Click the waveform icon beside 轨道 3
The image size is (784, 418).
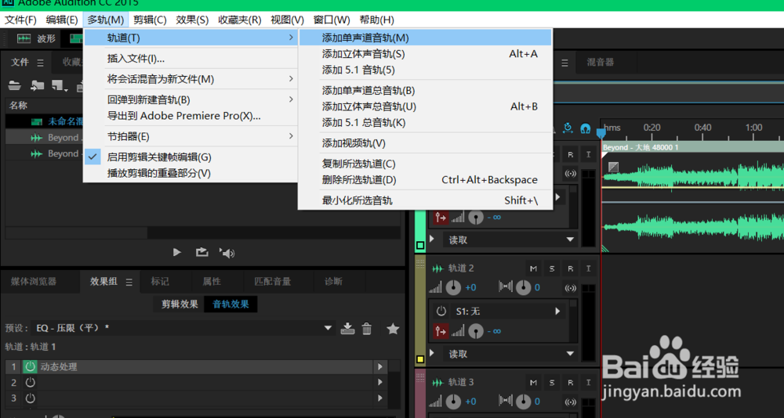pyautogui.click(x=437, y=383)
